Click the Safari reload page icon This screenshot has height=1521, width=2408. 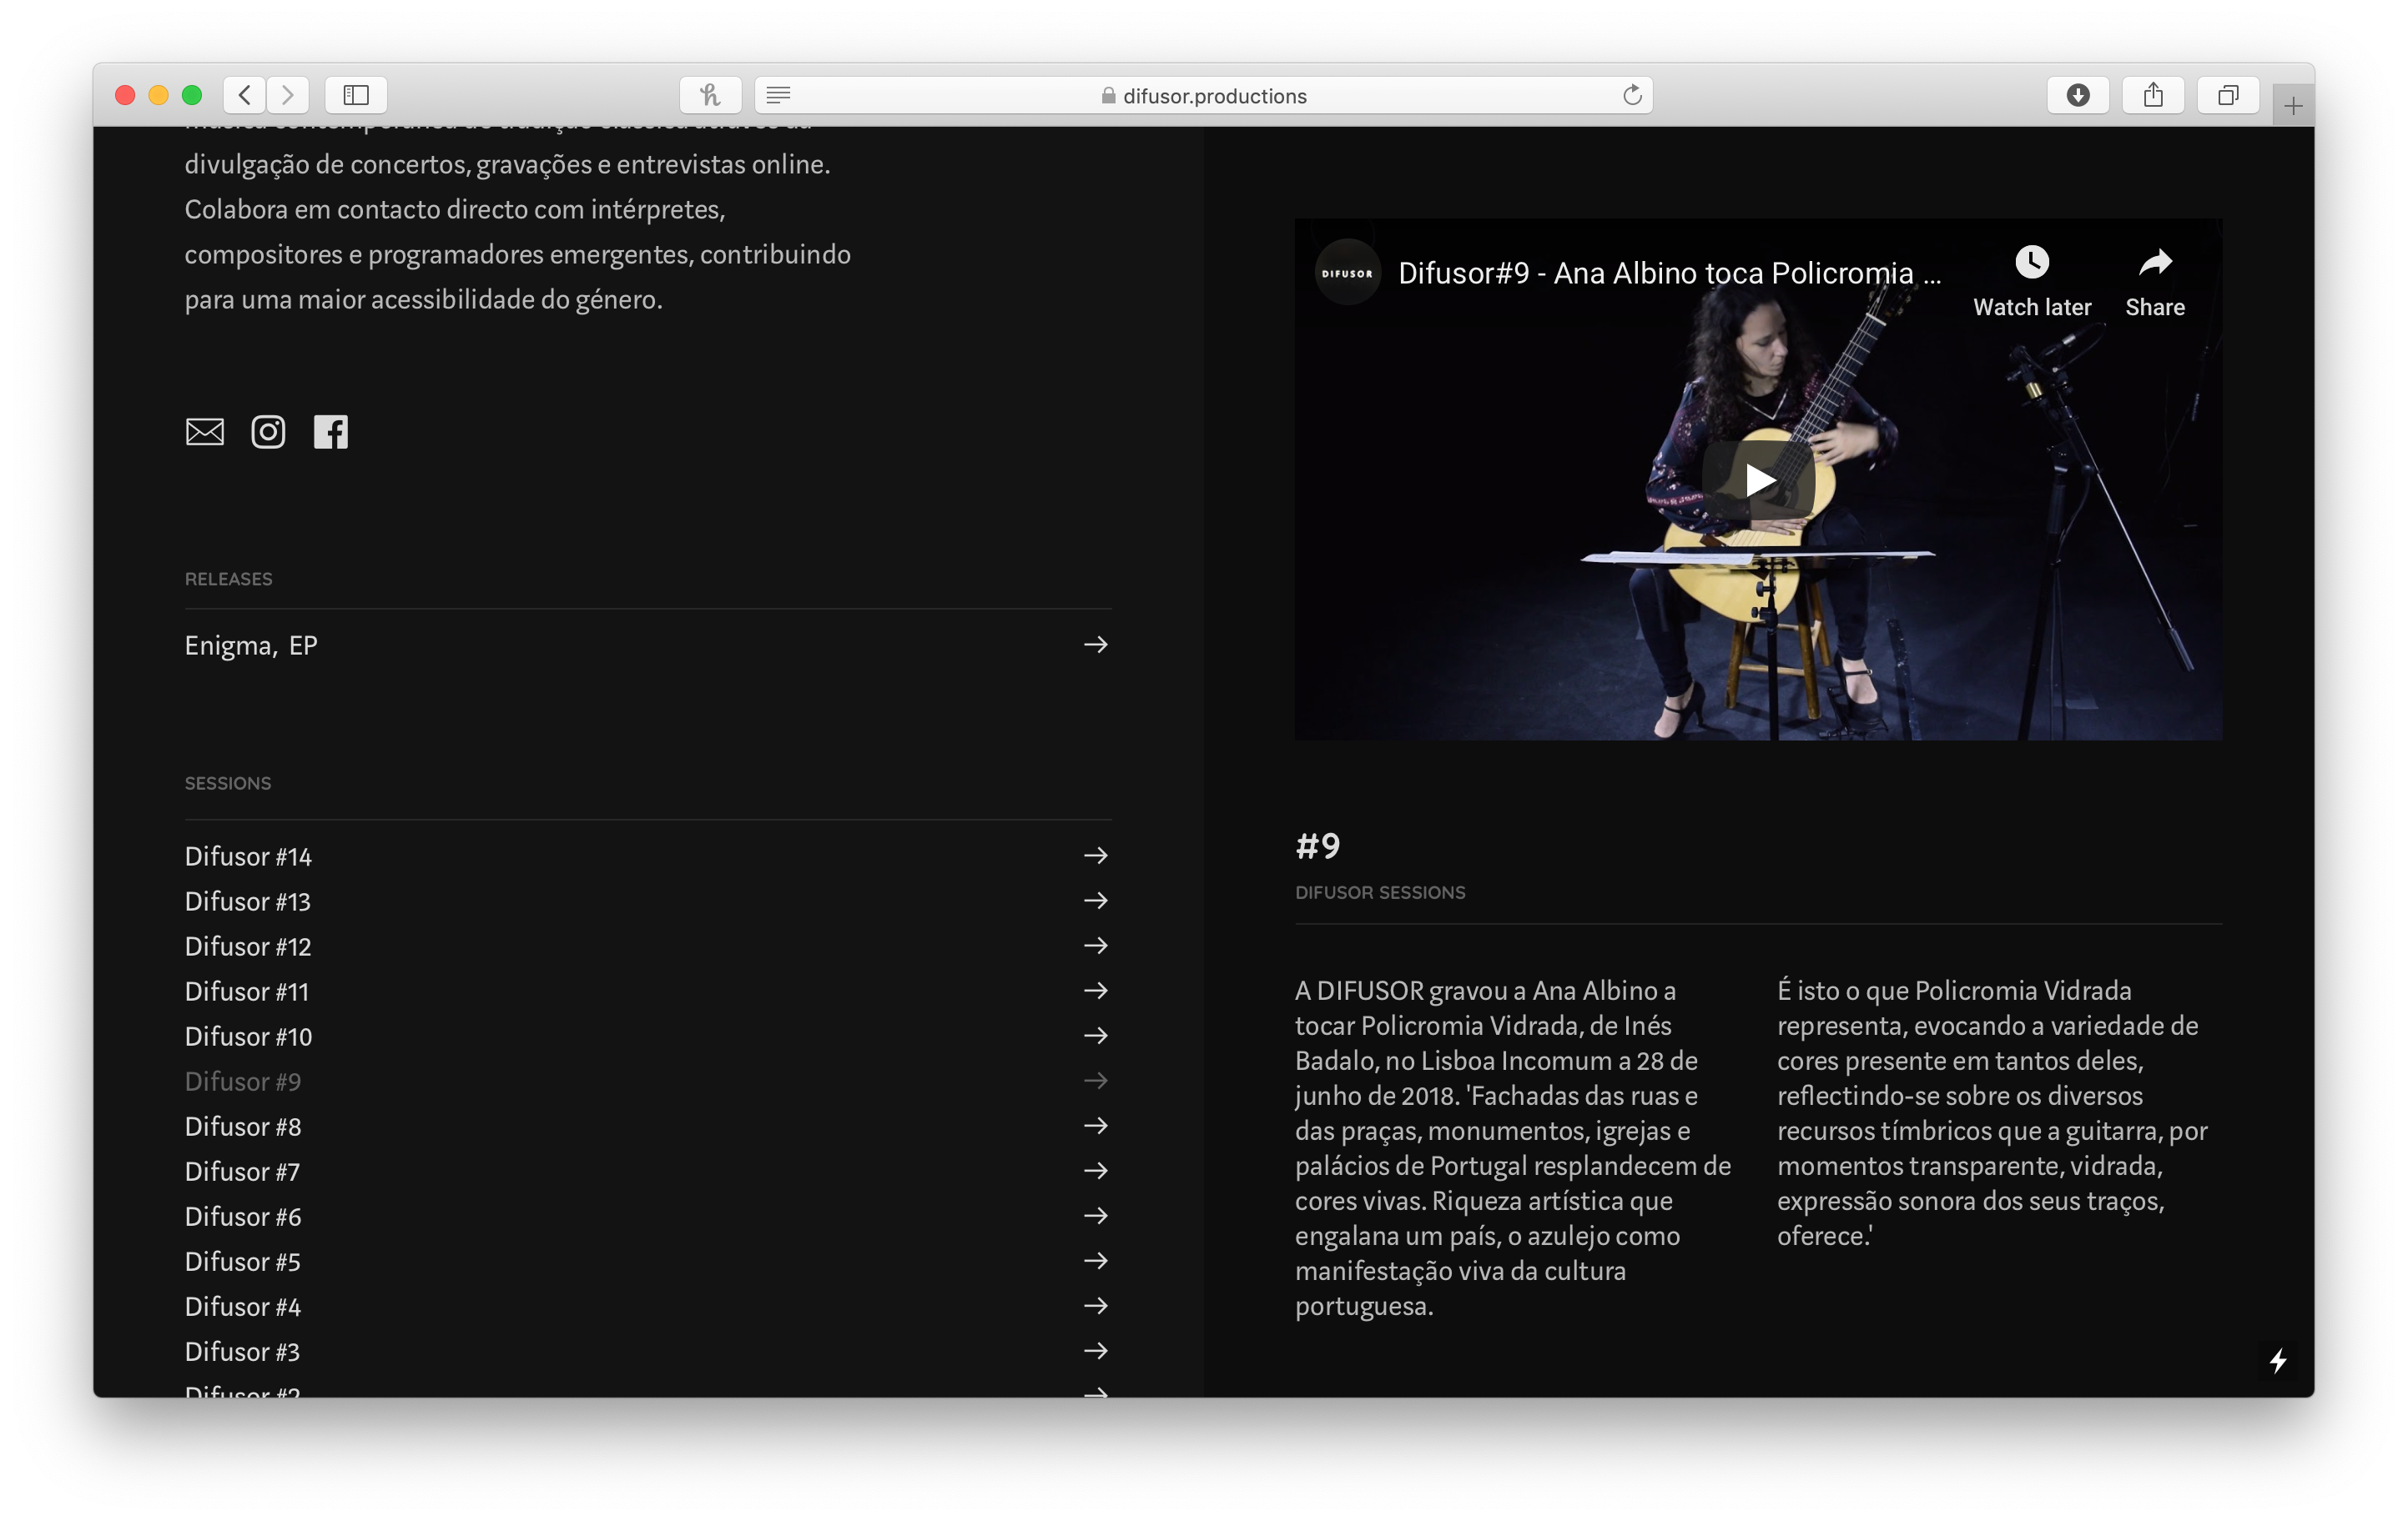(1632, 96)
